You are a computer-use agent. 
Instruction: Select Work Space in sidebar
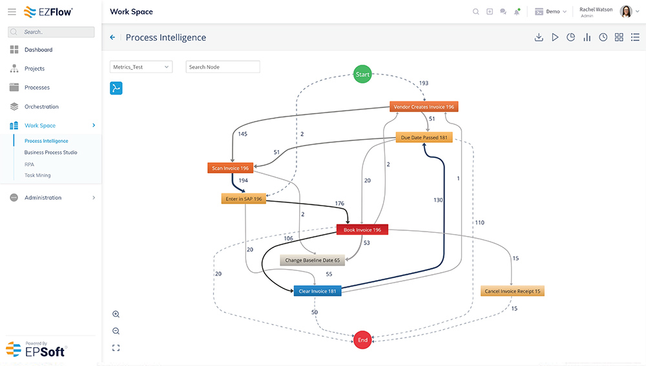point(40,125)
